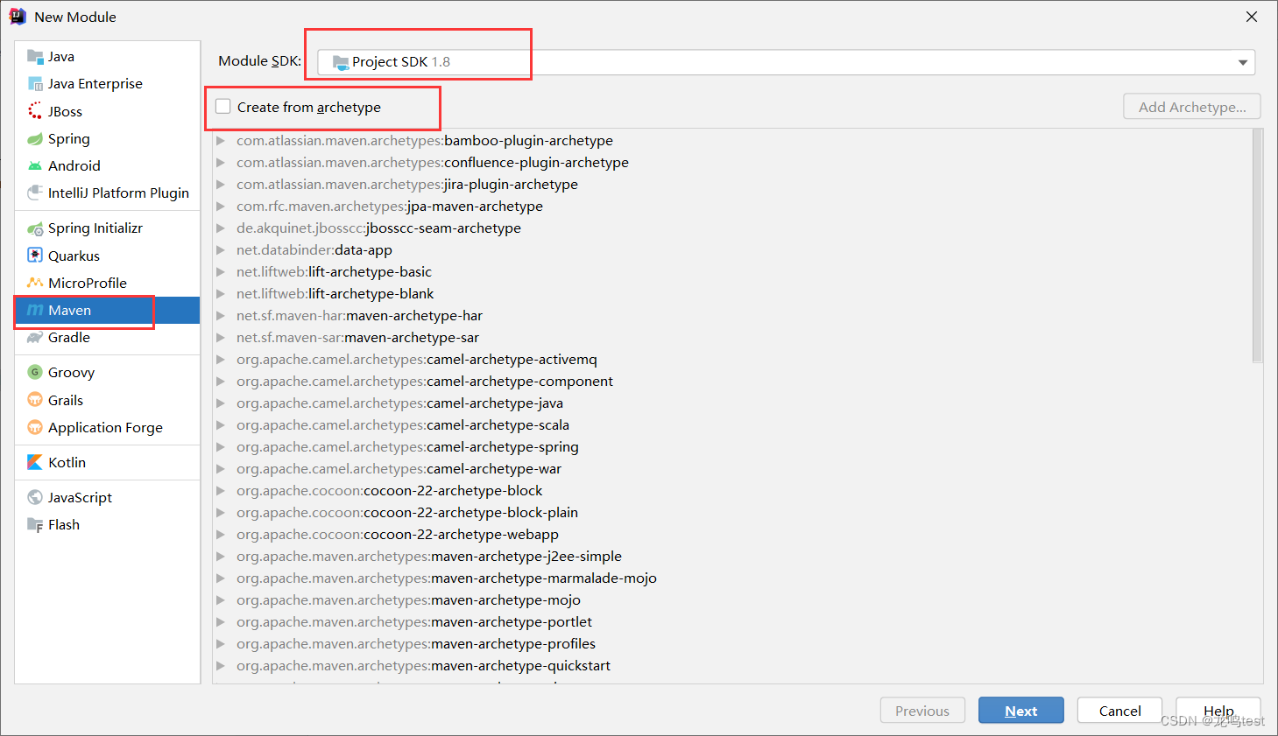
Task: Click the Quarkus icon
Action: [x=35, y=256]
